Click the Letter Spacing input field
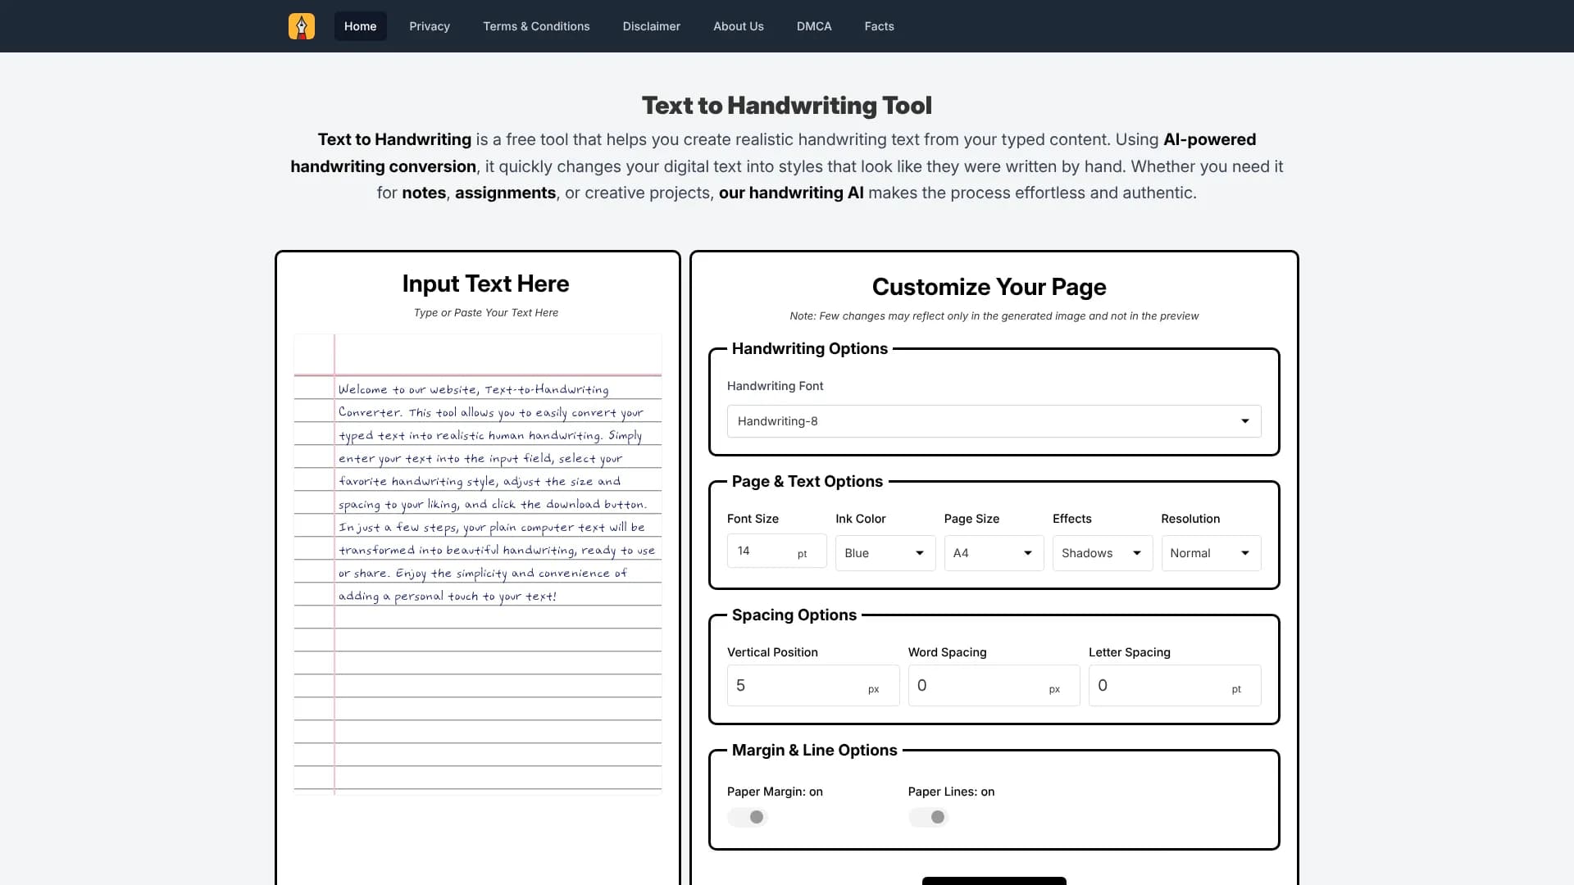 coord(1161,686)
